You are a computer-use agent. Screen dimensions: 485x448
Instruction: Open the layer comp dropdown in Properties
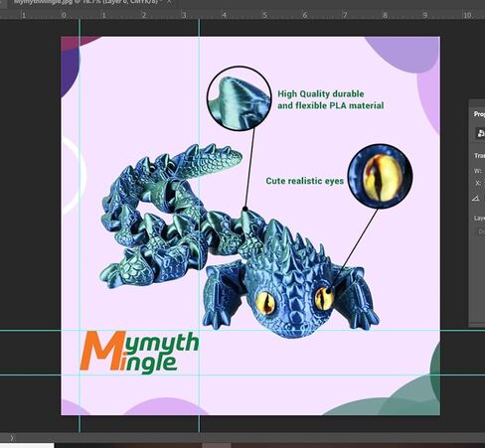click(x=481, y=231)
